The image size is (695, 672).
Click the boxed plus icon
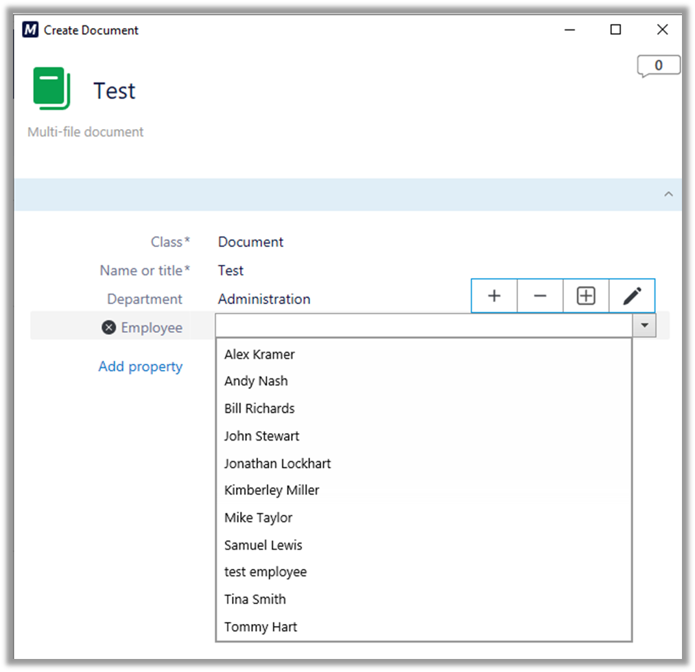pyautogui.click(x=586, y=296)
